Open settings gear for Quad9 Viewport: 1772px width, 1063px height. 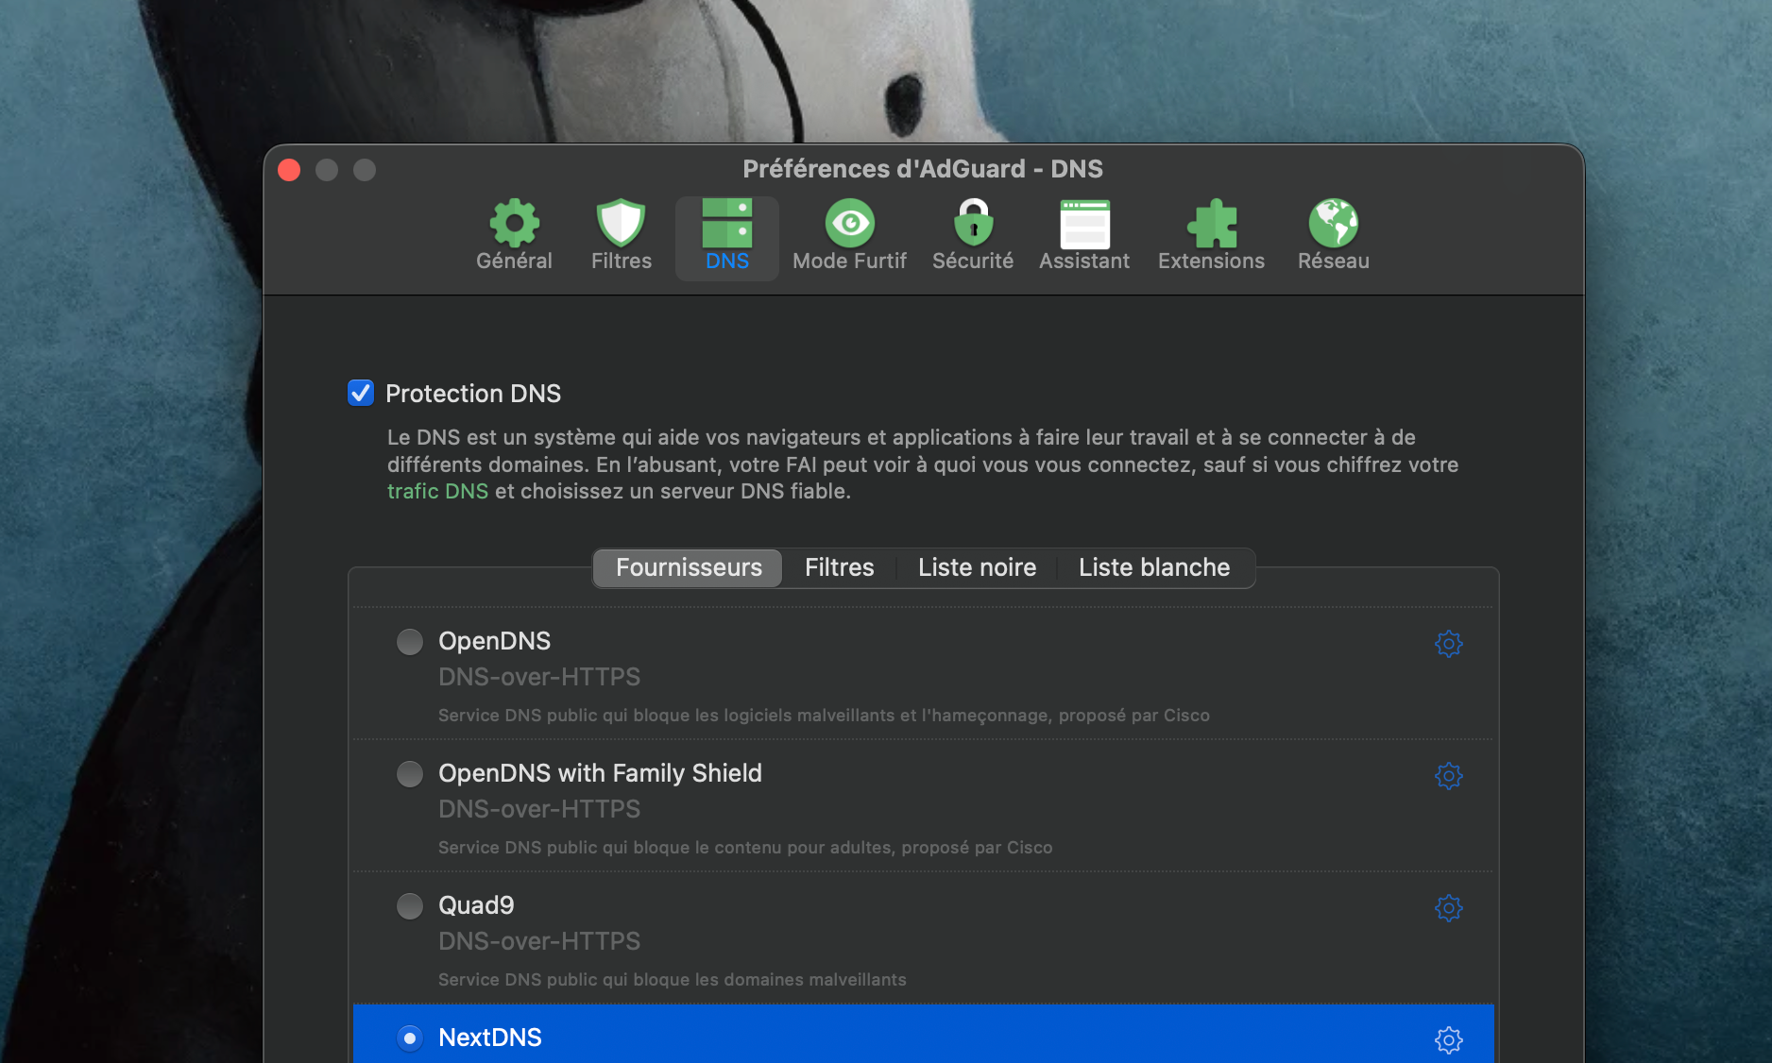point(1448,908)
